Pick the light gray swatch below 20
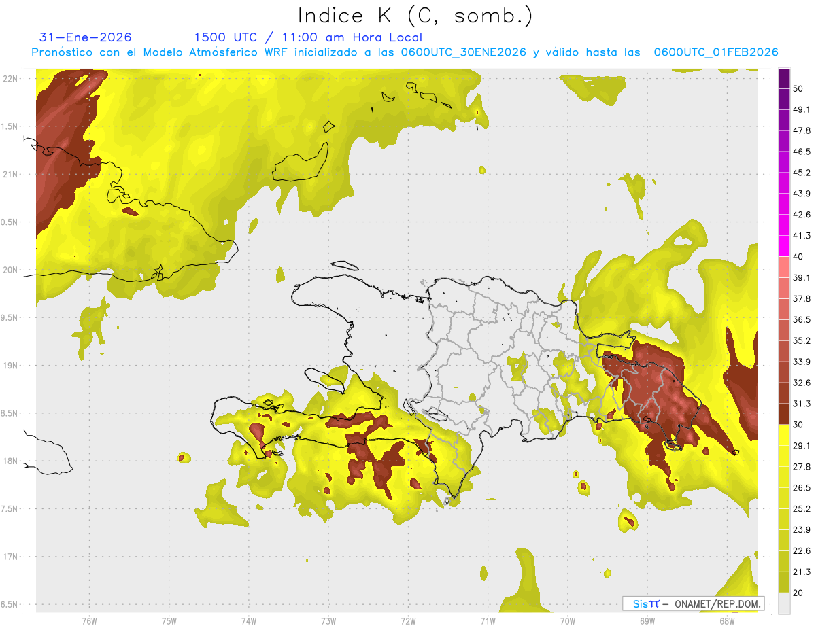Screen dimensions: 816x630 coord(785,603)
